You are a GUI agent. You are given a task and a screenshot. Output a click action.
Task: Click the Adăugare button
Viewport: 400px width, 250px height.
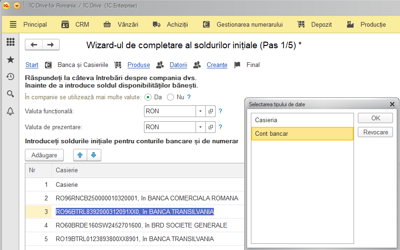tap(44, 155)
